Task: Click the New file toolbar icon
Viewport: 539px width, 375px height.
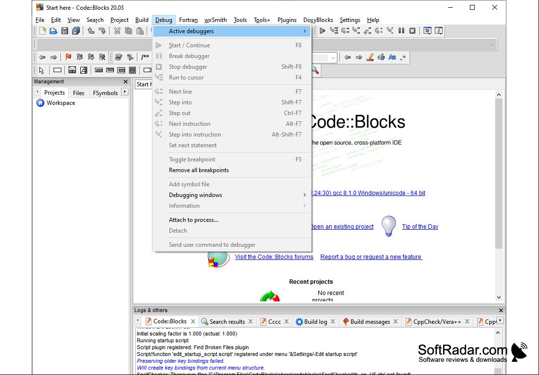Action: point(43,31)
